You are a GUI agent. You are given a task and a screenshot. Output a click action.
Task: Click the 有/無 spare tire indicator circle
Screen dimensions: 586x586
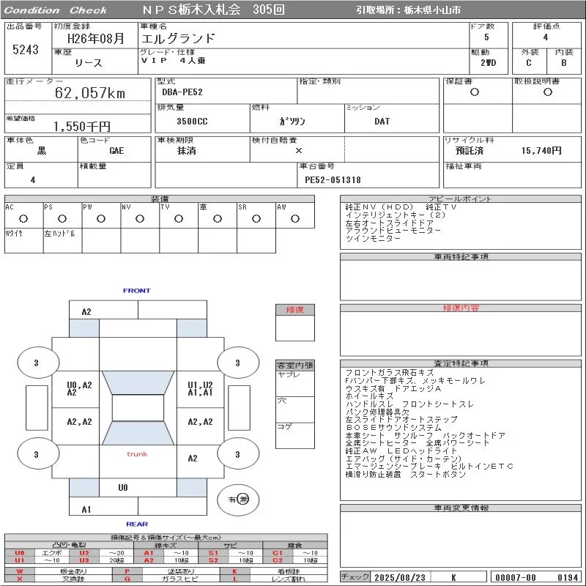[x=238, y=500]
